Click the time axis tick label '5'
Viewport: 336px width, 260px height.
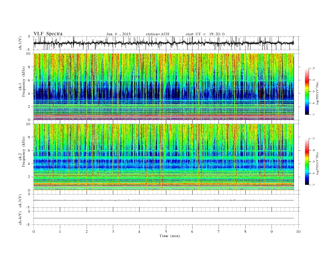(166, 232)
